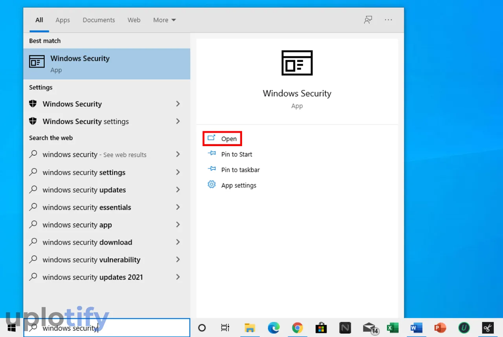Image resolution: width=503 pixels, height=337 pixels.
Task: Open Cortana circle on taskbar
Action: click(202, 328)
